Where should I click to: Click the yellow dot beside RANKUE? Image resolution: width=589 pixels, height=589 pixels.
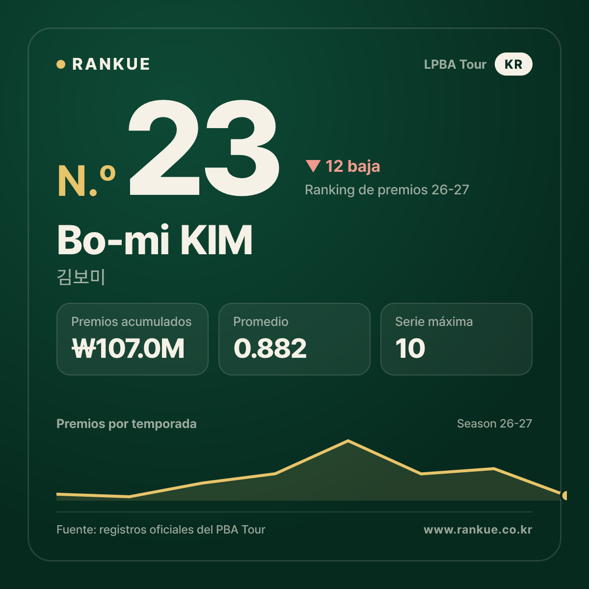pos(61,64)
